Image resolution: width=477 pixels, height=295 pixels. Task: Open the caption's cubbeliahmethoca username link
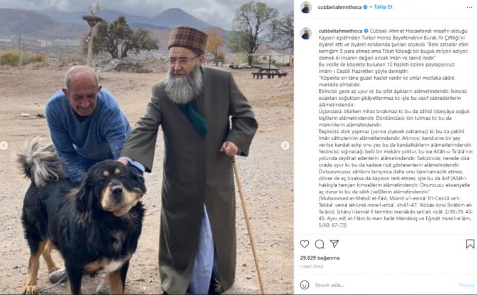pyautogui.click(x=340, y=31)
